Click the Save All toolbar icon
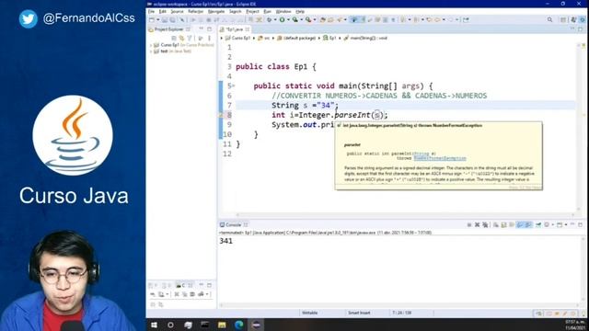 pyautogui.click(x=172, y=19)
